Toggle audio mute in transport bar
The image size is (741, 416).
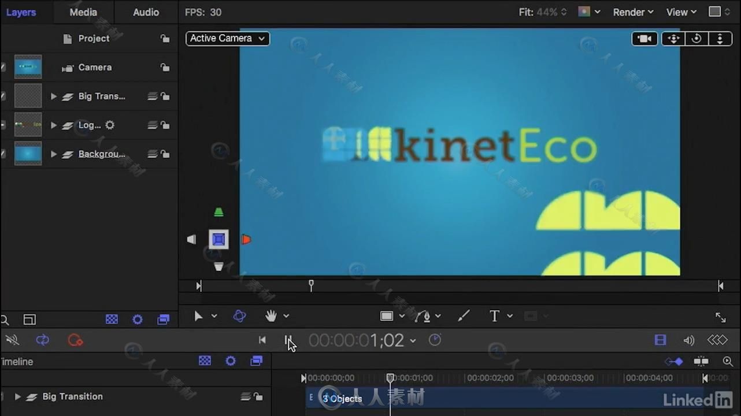12,340
